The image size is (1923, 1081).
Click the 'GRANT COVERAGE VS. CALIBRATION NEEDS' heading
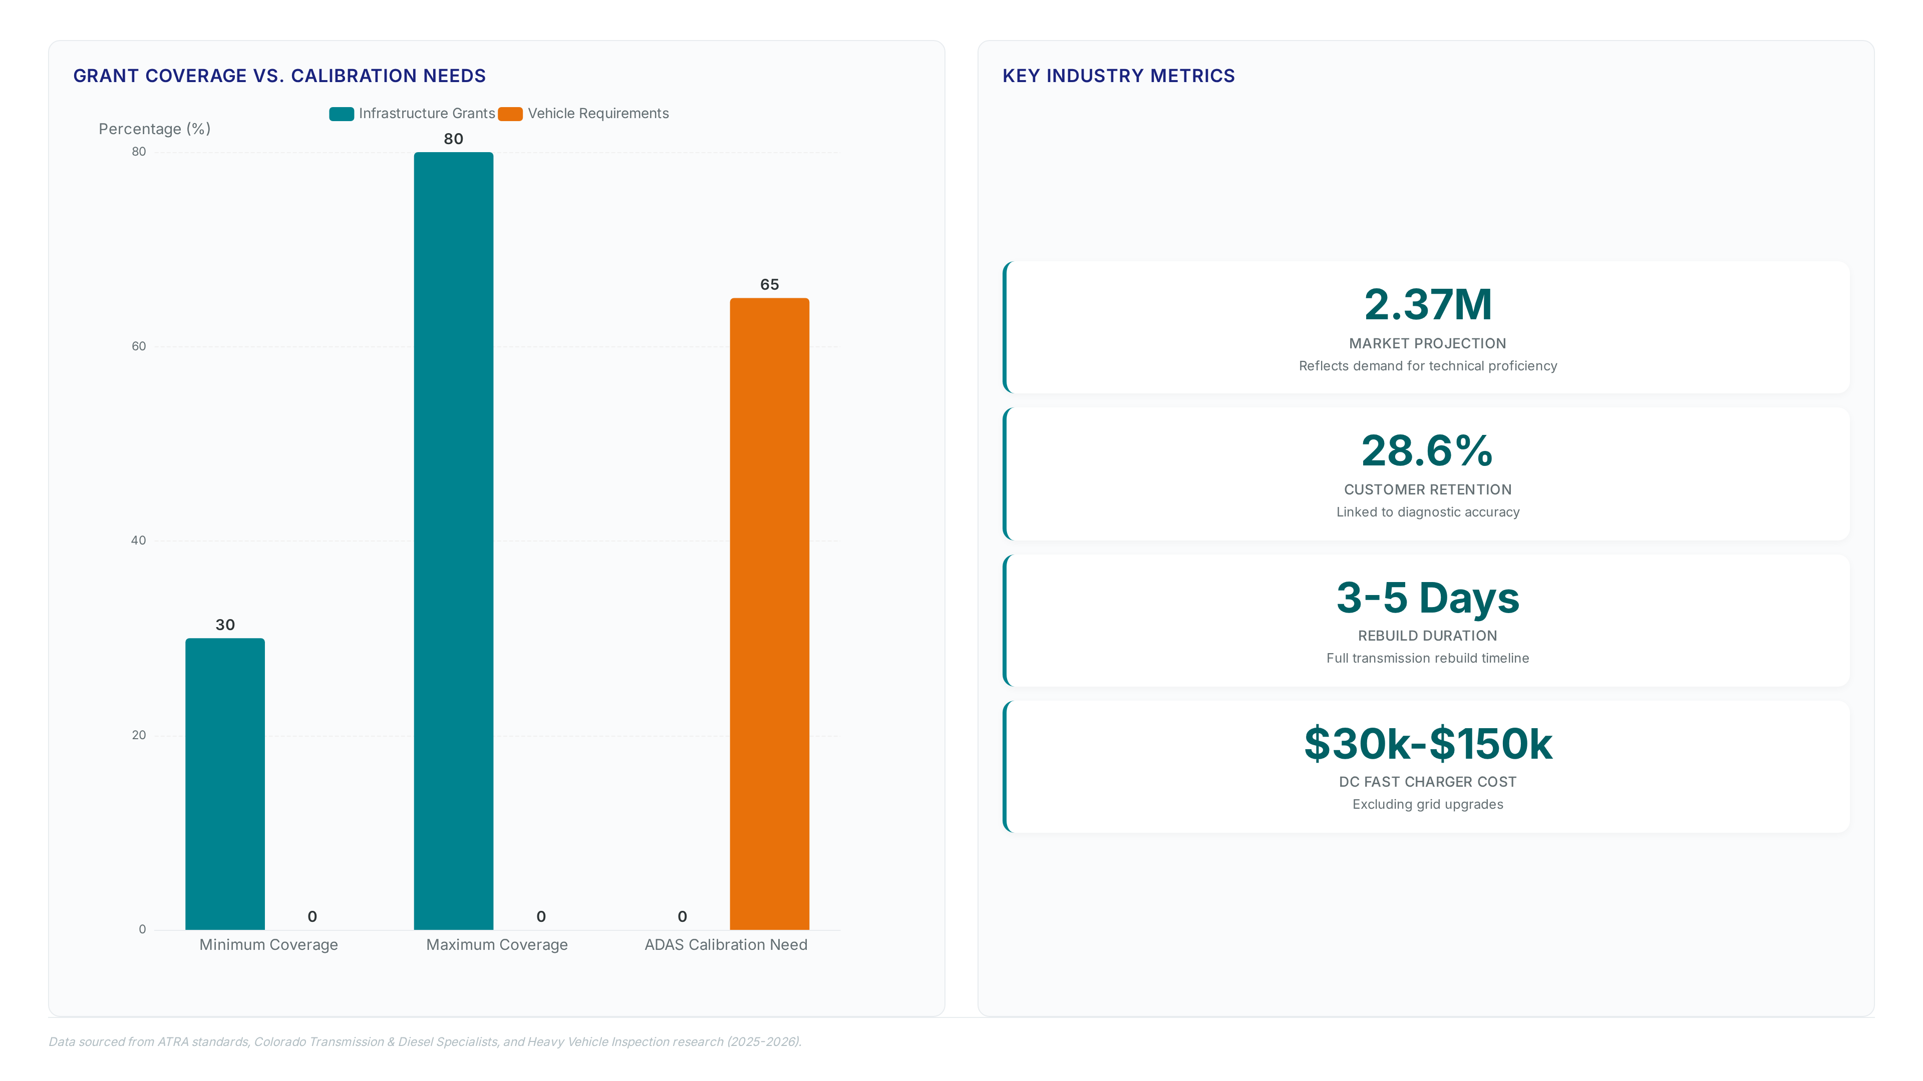click(279, 76)
